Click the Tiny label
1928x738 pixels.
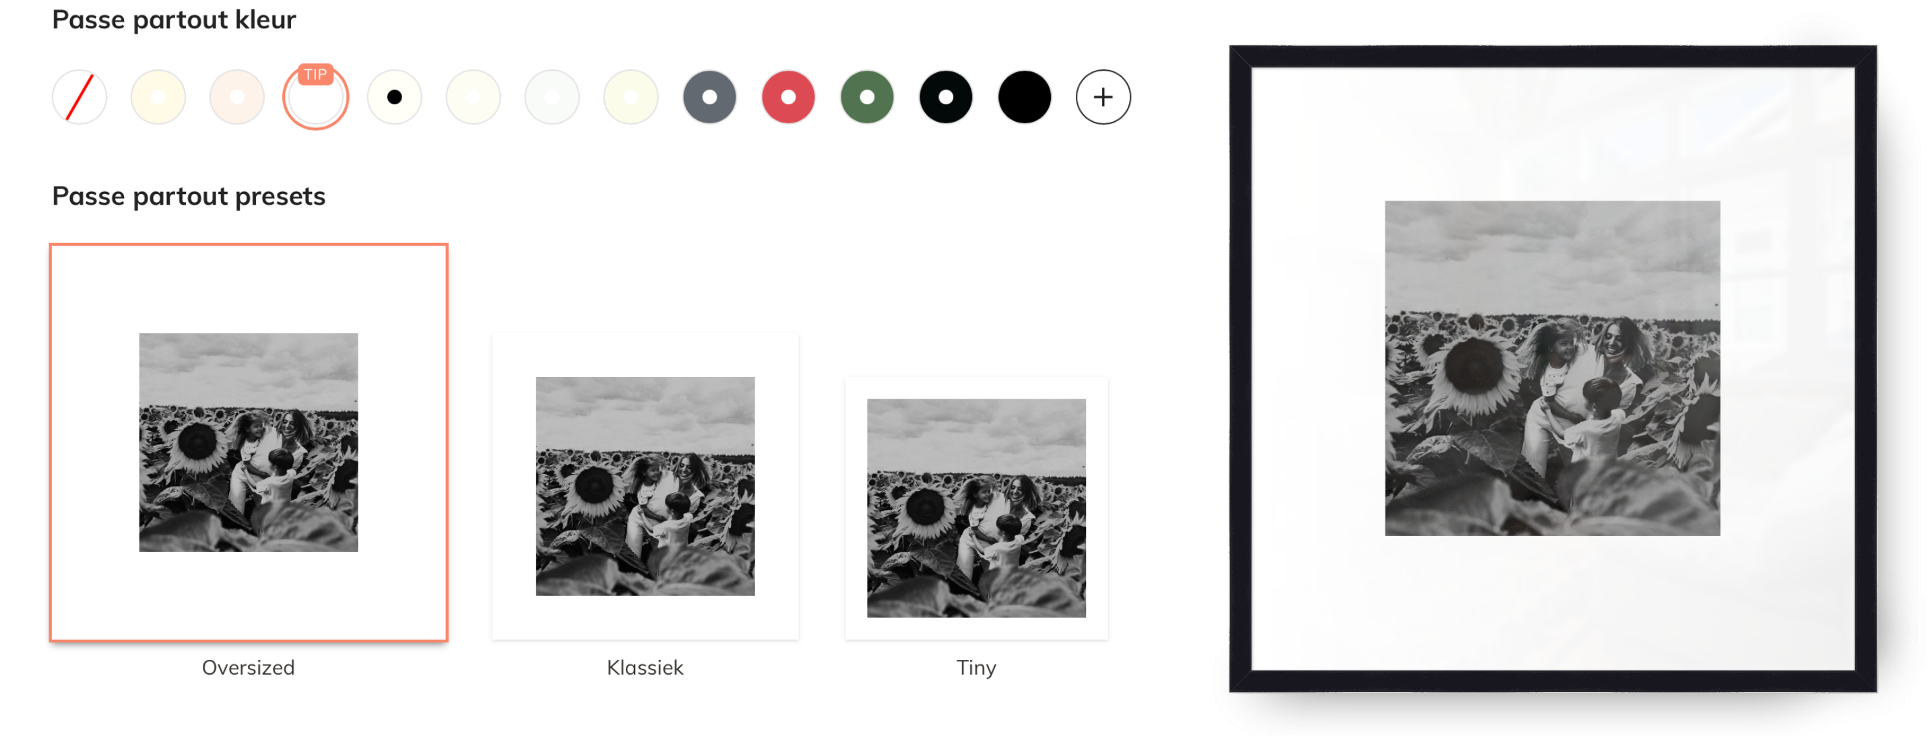(x=976, y=668)
